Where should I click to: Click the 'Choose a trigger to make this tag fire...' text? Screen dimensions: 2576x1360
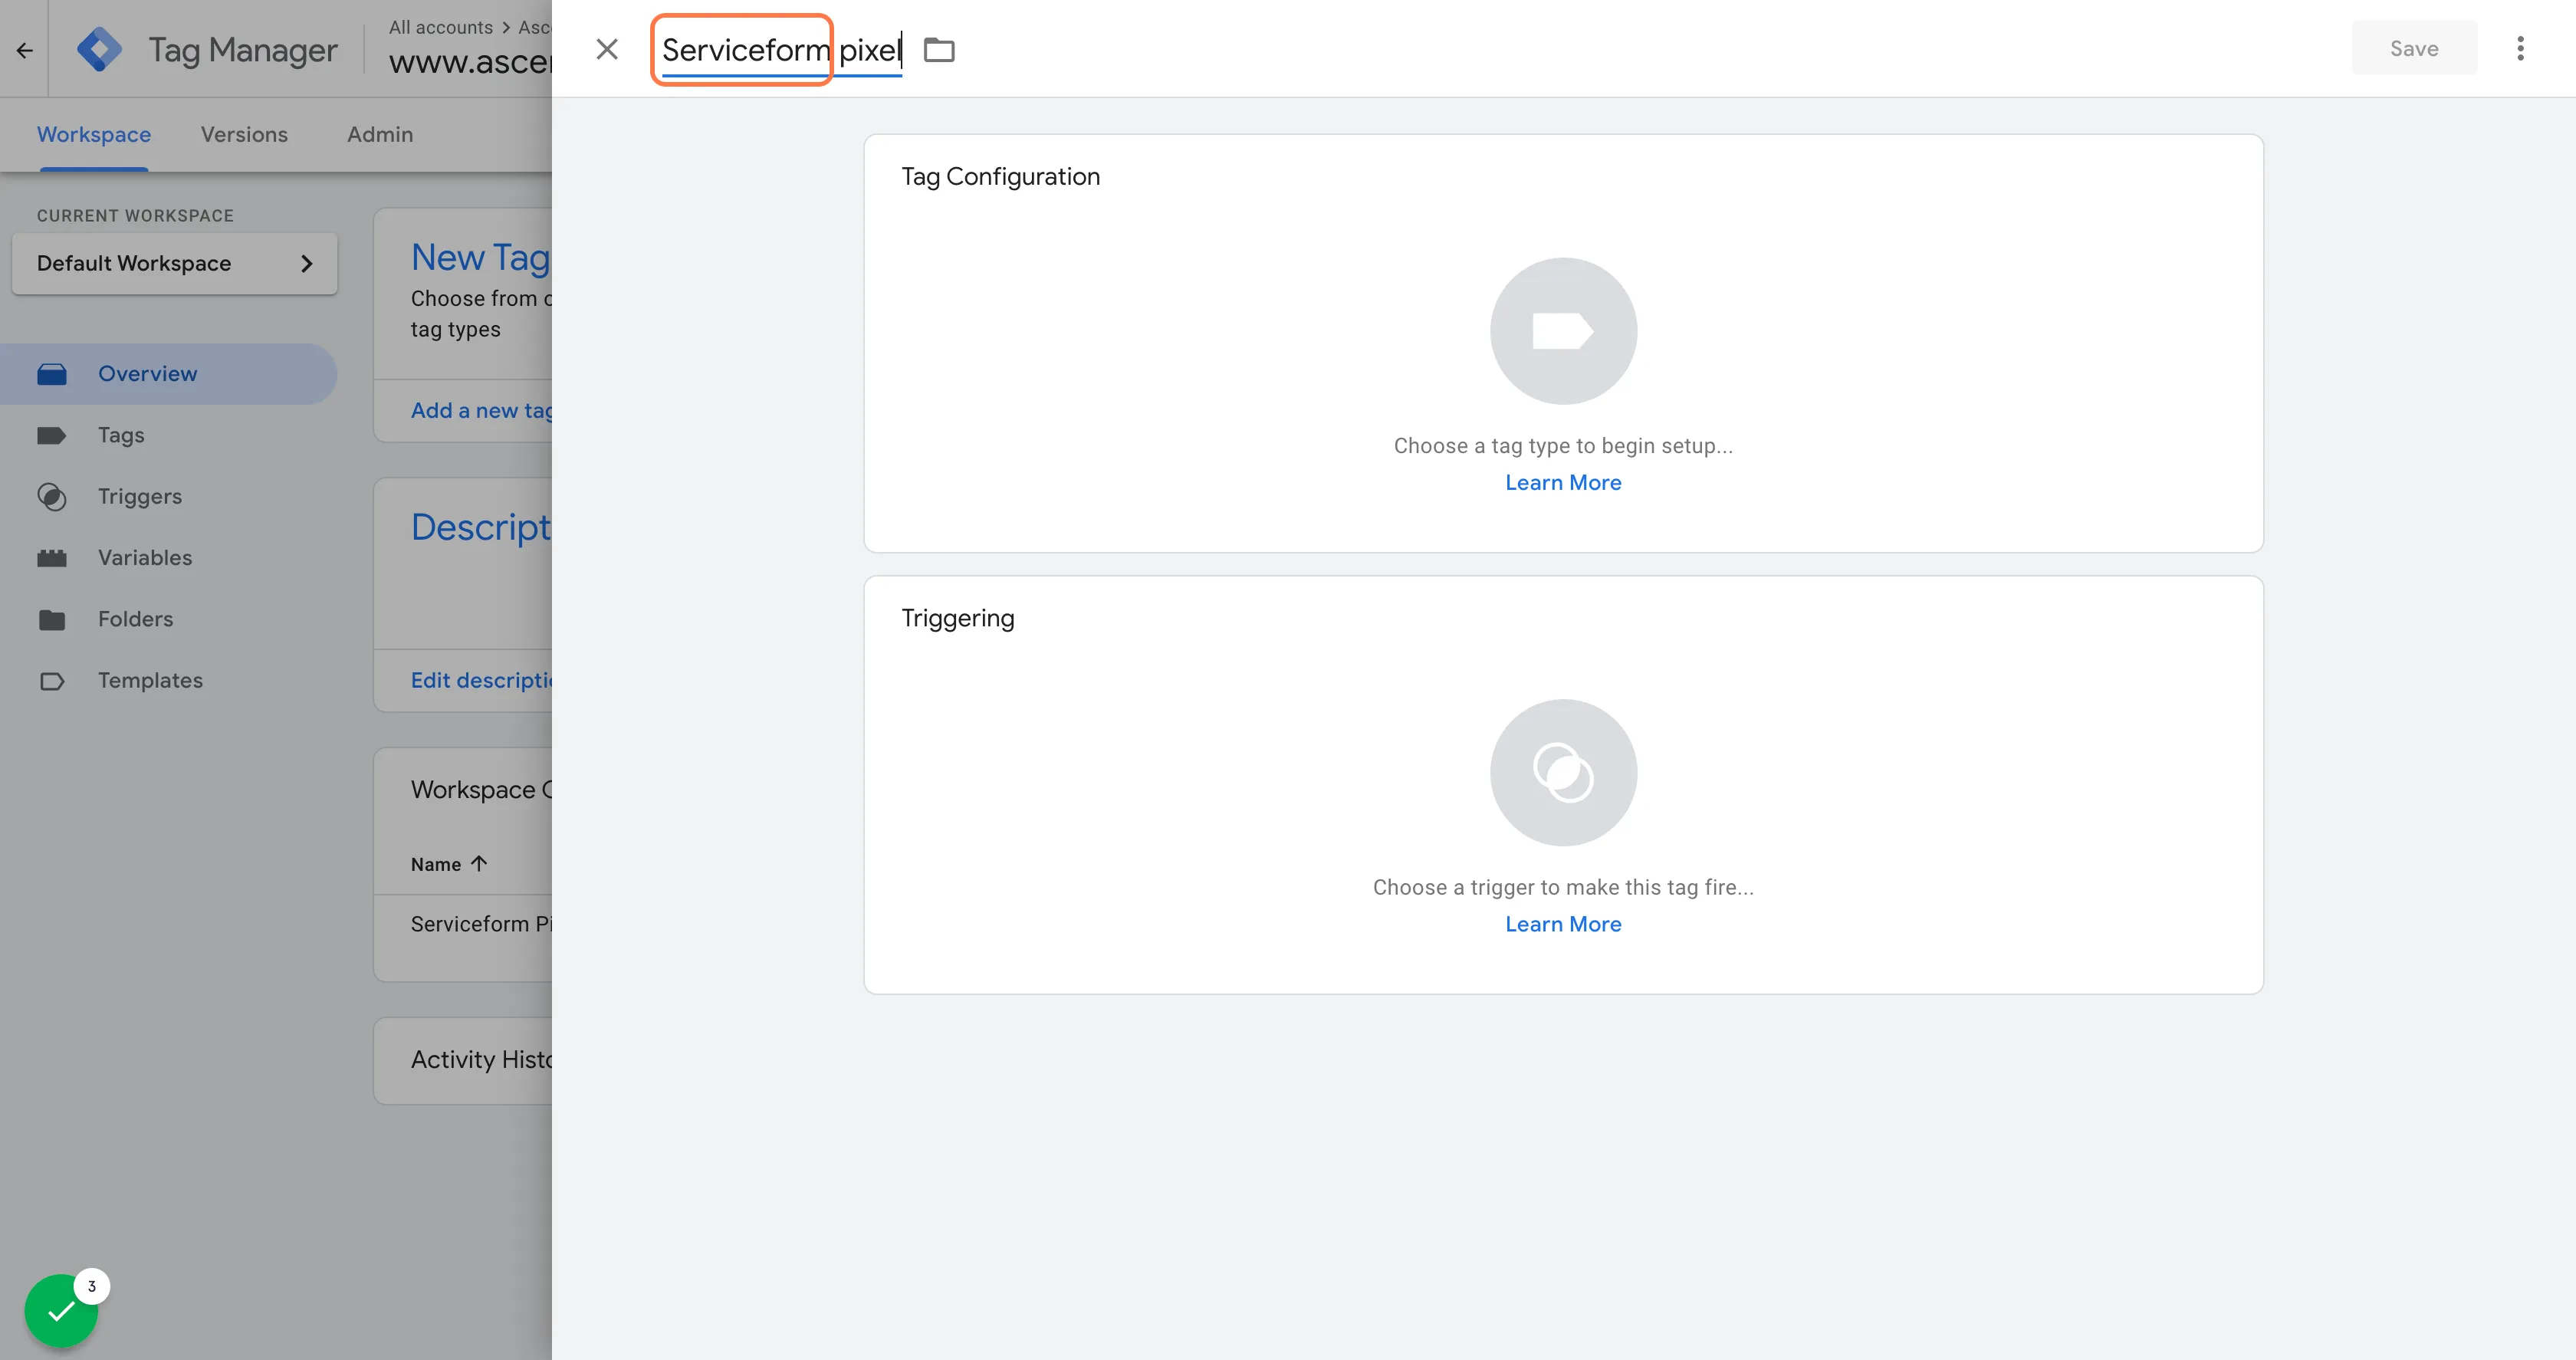pos(1563,887)
